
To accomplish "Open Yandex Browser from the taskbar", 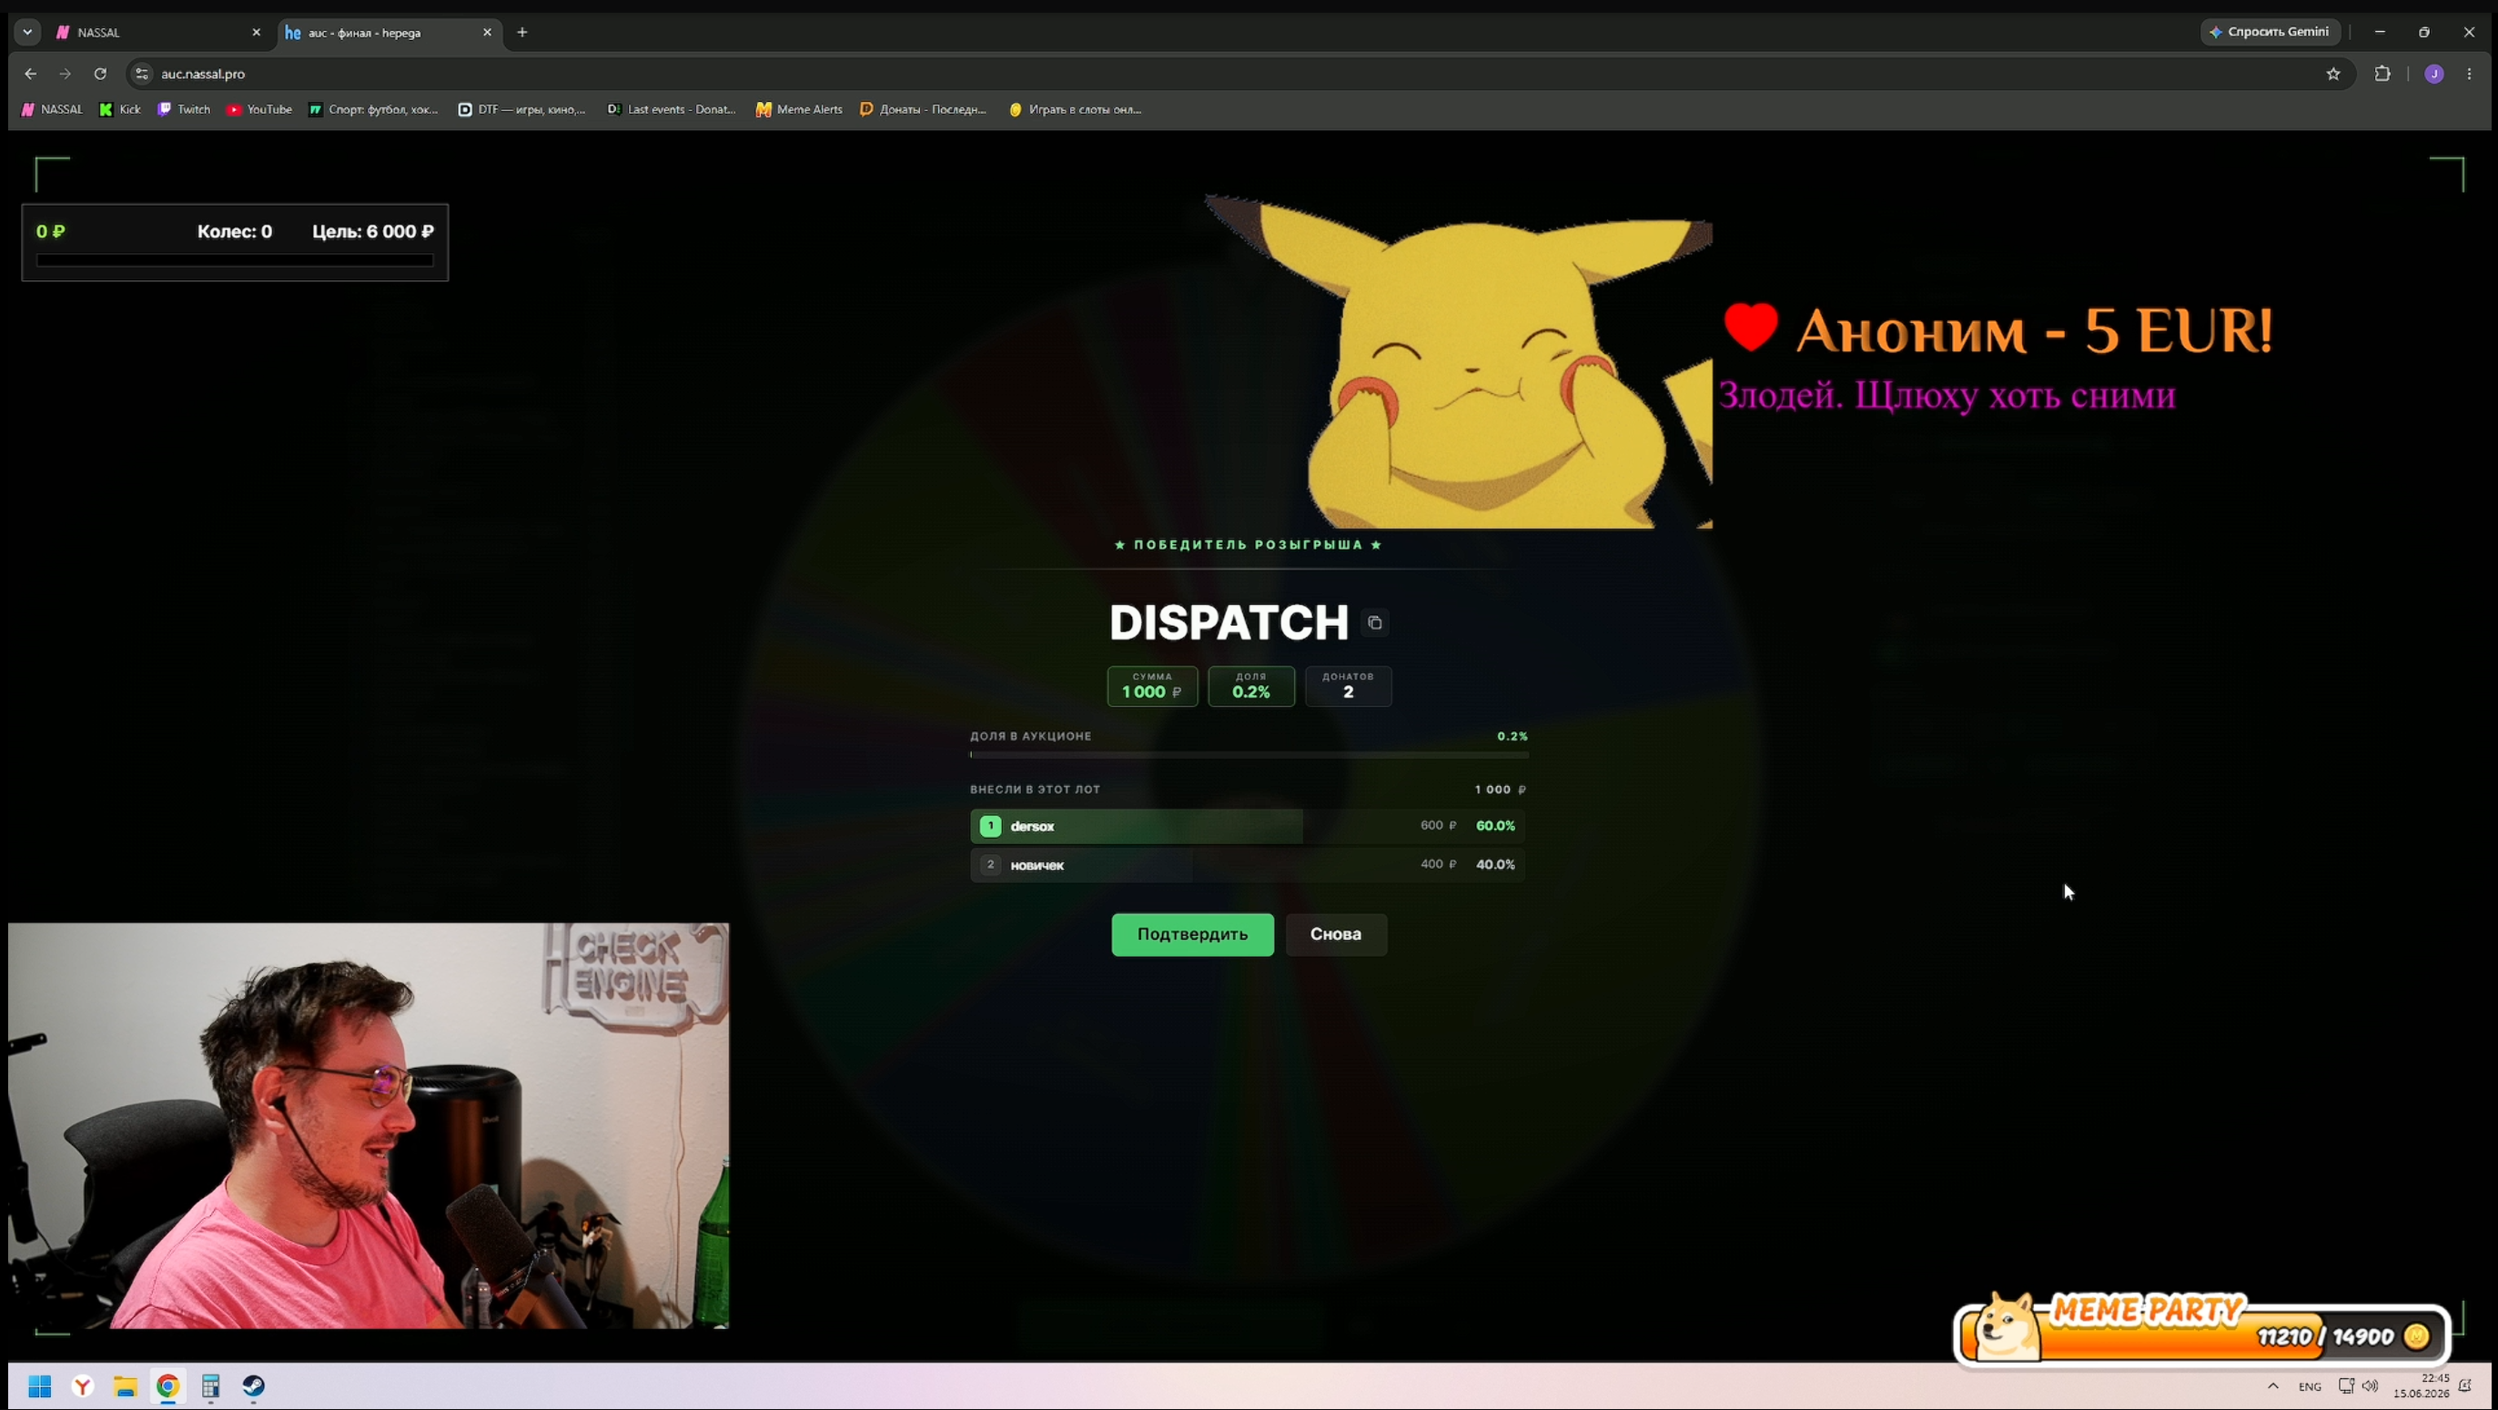I will [x=83, y=1386].
